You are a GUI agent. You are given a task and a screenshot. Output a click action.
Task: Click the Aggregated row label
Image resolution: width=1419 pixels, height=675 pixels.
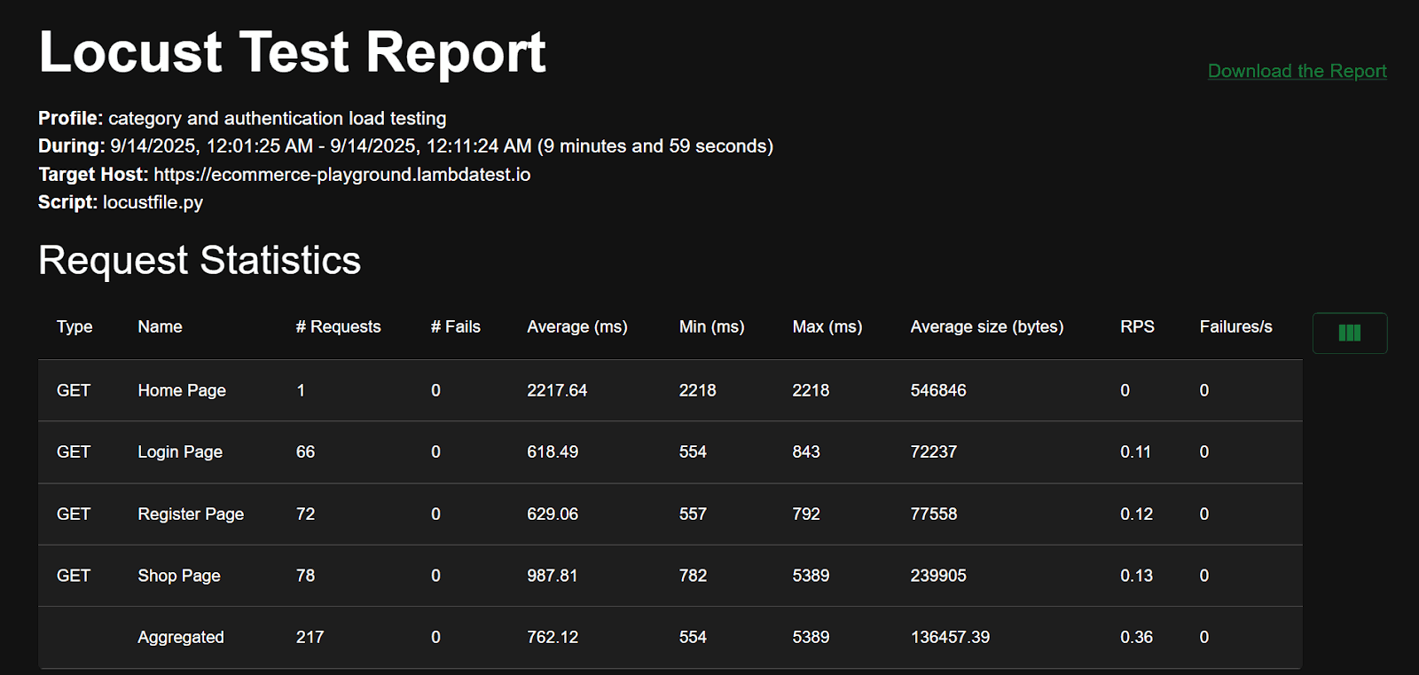point(181,637)
